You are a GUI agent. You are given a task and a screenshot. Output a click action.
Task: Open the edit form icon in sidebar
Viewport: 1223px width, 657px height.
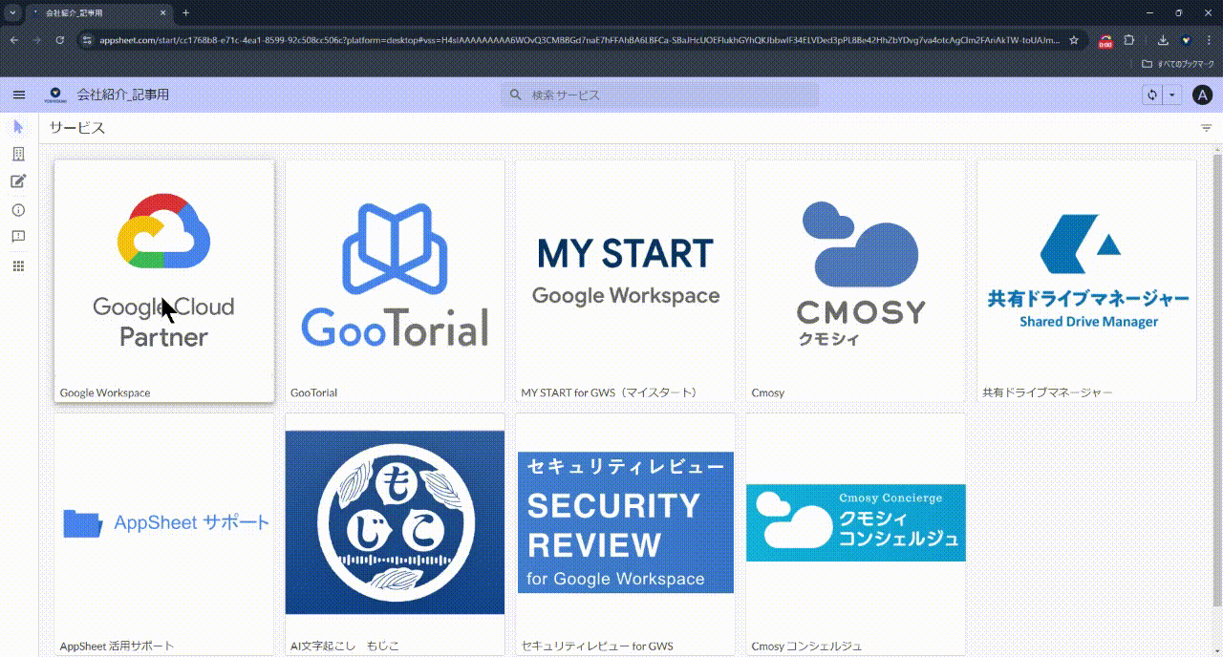[x=18, y=182]
